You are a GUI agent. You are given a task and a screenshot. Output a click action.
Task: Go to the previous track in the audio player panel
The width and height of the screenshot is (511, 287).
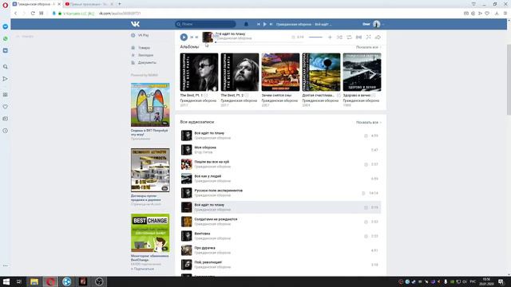coord(192,37)
